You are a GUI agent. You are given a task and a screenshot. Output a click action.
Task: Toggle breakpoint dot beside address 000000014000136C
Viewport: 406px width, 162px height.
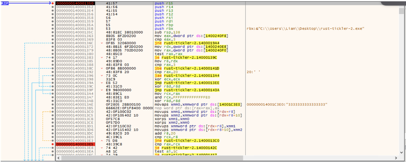coord(53,43)
